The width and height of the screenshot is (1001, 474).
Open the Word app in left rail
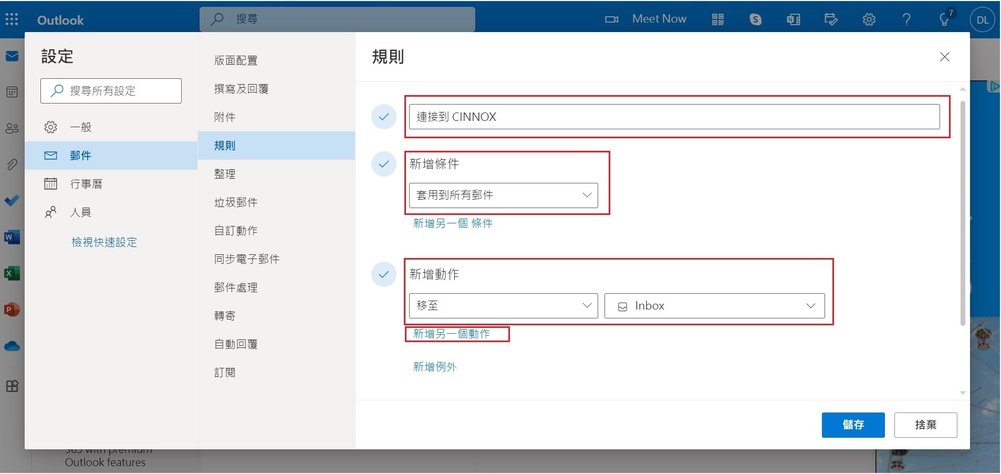tap(12, 237)
